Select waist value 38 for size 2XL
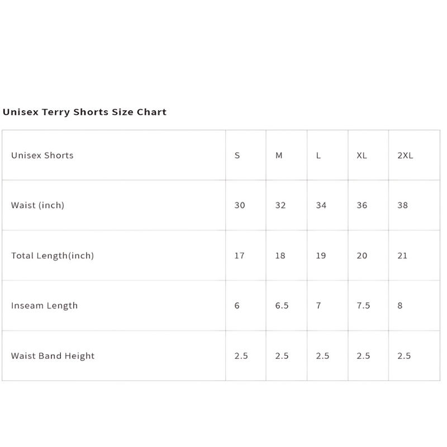Screen dimensions: 447x447 coord(403,205)
